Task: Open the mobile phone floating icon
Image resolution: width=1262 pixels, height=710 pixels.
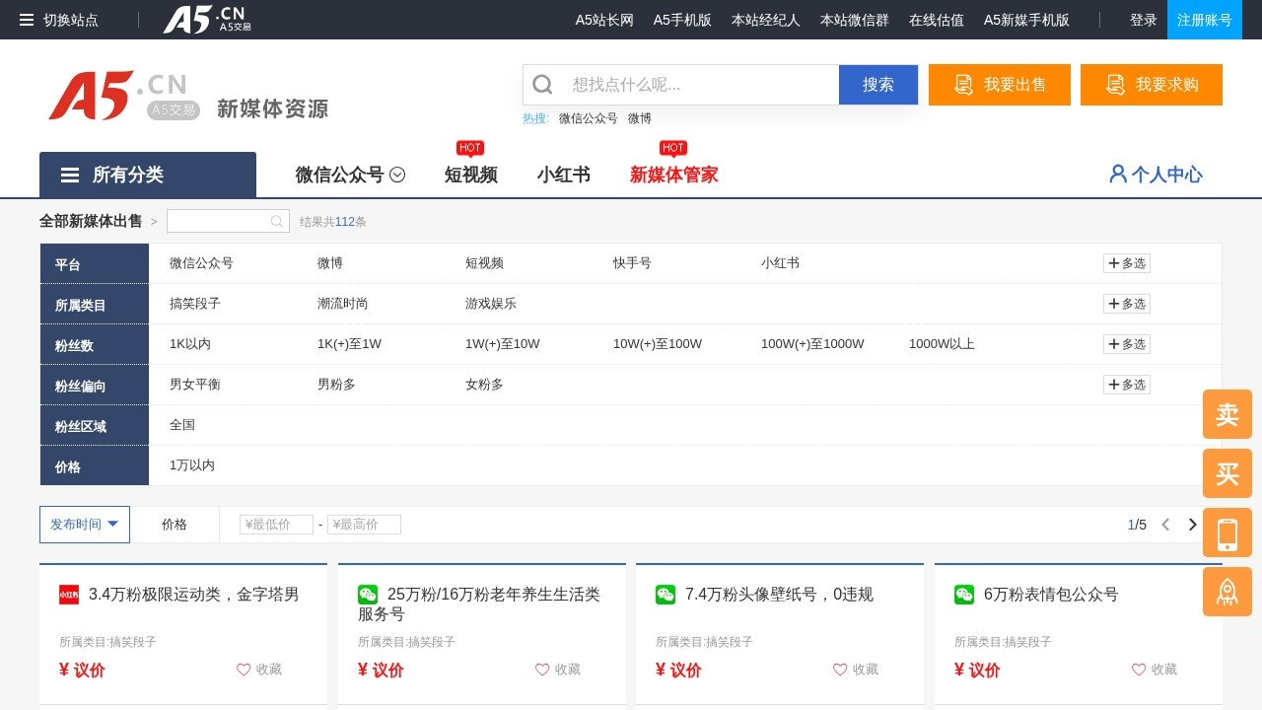Action: click(1227, 532)
